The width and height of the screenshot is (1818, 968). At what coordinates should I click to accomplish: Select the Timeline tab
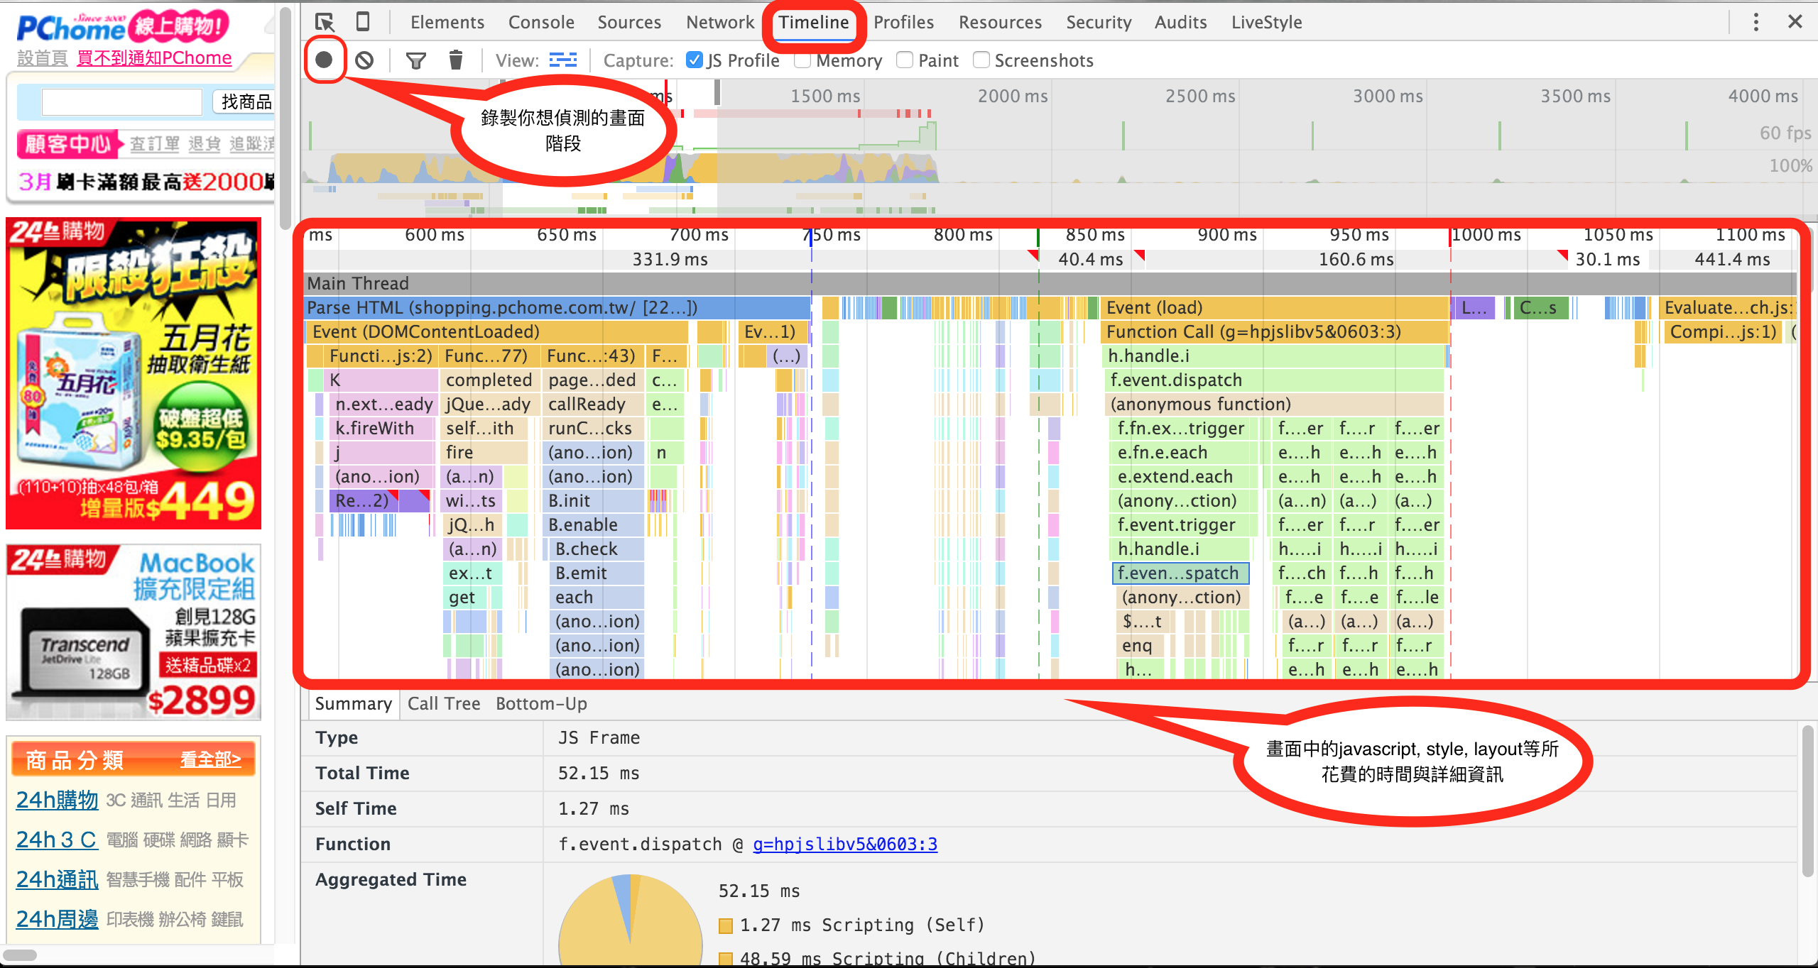814,22
